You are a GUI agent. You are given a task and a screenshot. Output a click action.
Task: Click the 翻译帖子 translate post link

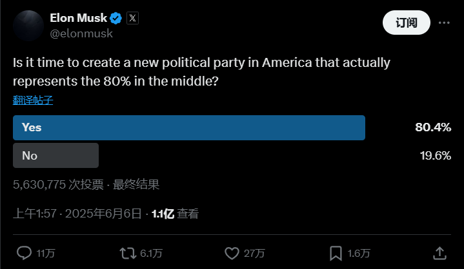(33, 100)
